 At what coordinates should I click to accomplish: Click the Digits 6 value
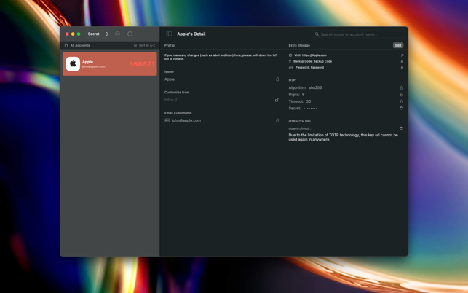[303, 95]
